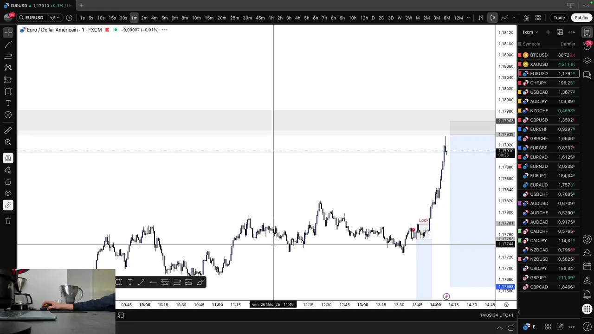The width and height of the screenshot is (594, 334).
Task: Open the watchlist three-dots menu
Action: click(572, 32)
